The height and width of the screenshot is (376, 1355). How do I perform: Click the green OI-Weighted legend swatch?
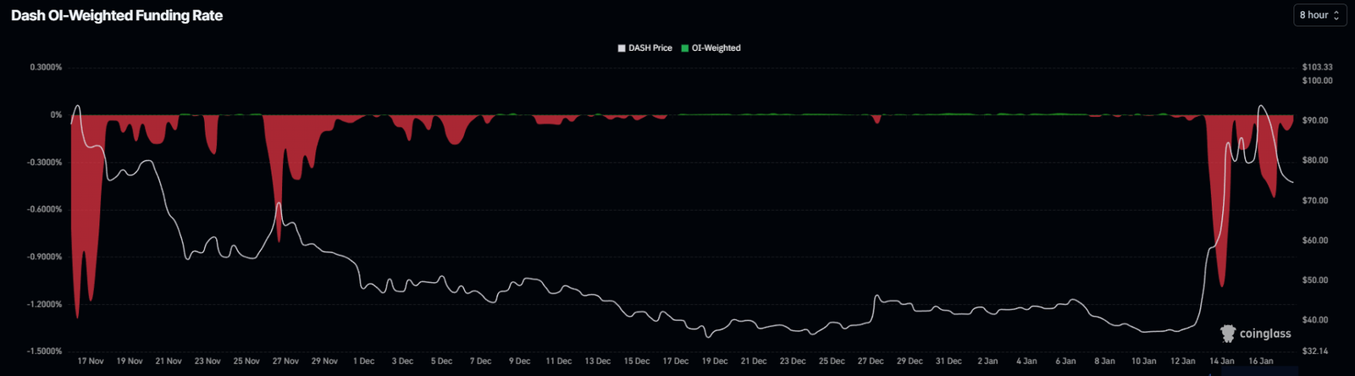685,48
